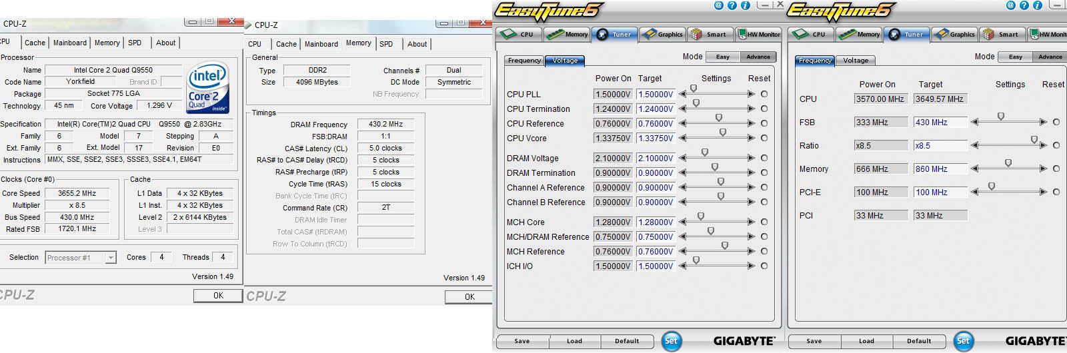
Task: Select the Reset radio for CPU Reference
Action: 764,124
